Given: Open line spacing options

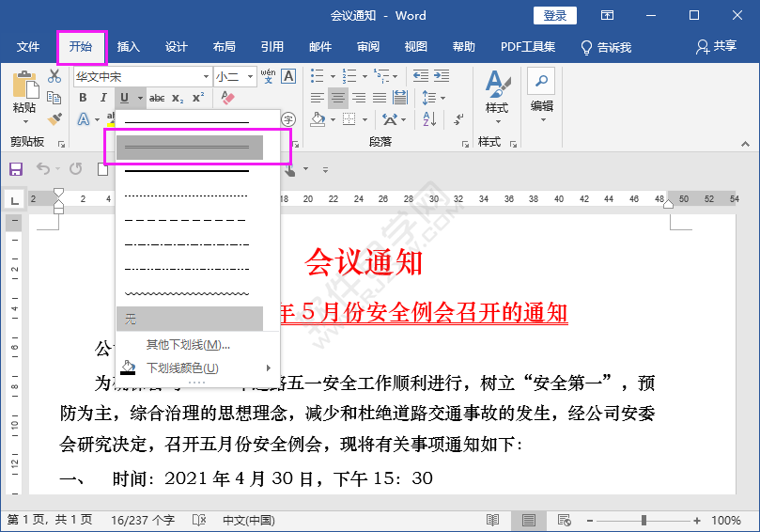Looking at the screenshot, I should pos(433,98).
